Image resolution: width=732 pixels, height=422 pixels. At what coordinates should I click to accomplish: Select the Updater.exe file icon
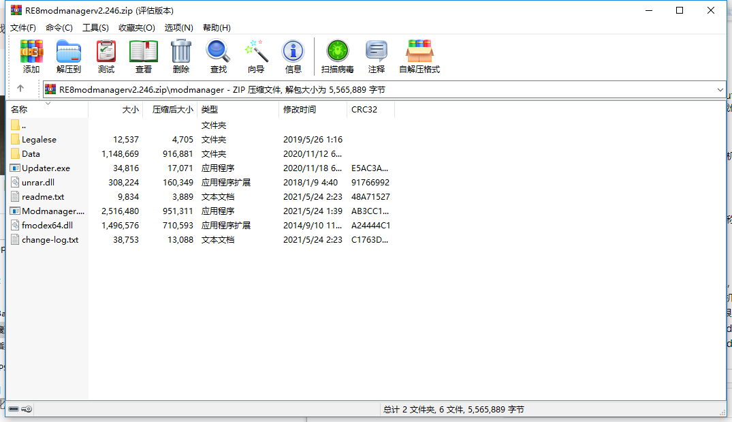click(x=15, y=168)
